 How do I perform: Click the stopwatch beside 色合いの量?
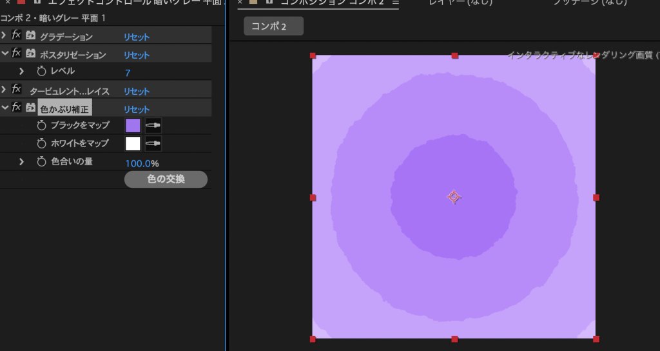click(42, 162)
